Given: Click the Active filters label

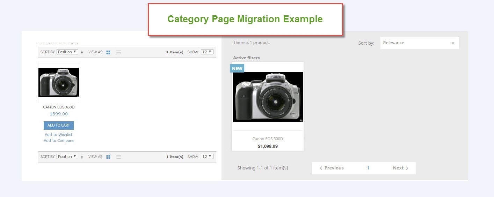Looking at the screenshot, I should point(246,58).
